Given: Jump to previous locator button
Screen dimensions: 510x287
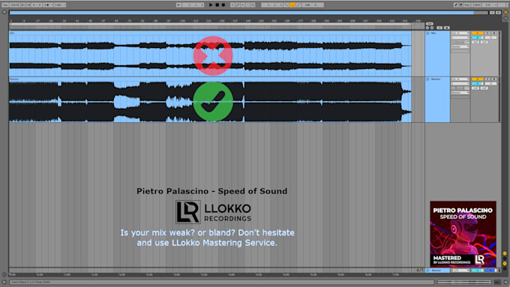Looking at the screenshot, I should tap(427, 28).
